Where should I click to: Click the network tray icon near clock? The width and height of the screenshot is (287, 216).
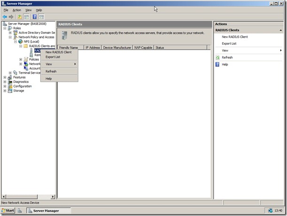[271, 211]
